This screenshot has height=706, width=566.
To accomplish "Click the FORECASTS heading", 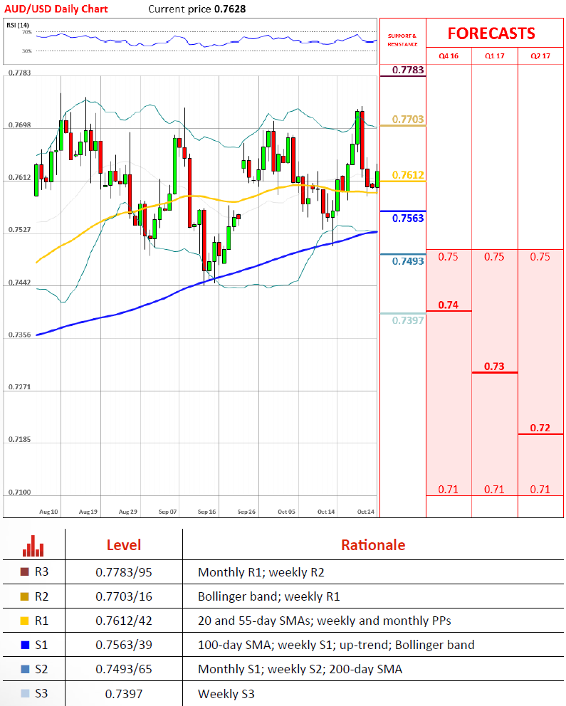I will 491,33.
